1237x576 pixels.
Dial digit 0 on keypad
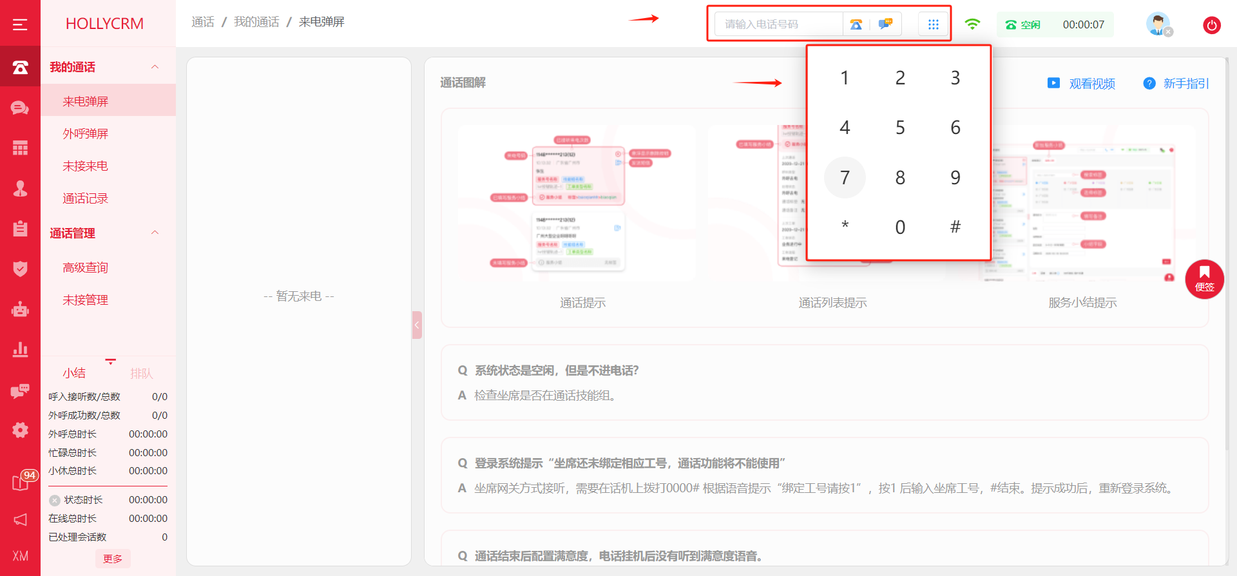coord(900,227)
